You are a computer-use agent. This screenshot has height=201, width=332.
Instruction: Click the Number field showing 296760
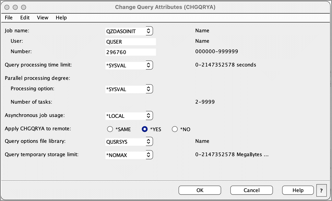tap(131, 52)
